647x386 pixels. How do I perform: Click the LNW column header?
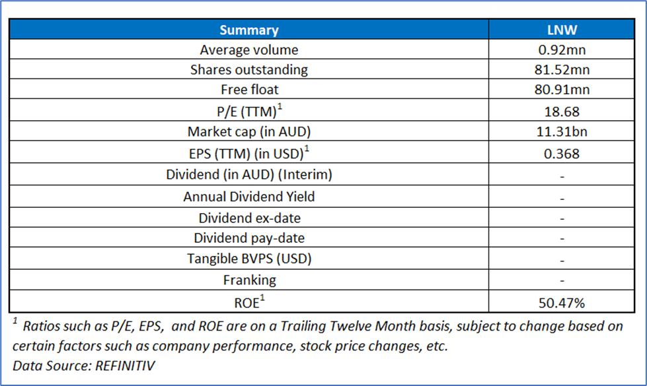point(562,30)
